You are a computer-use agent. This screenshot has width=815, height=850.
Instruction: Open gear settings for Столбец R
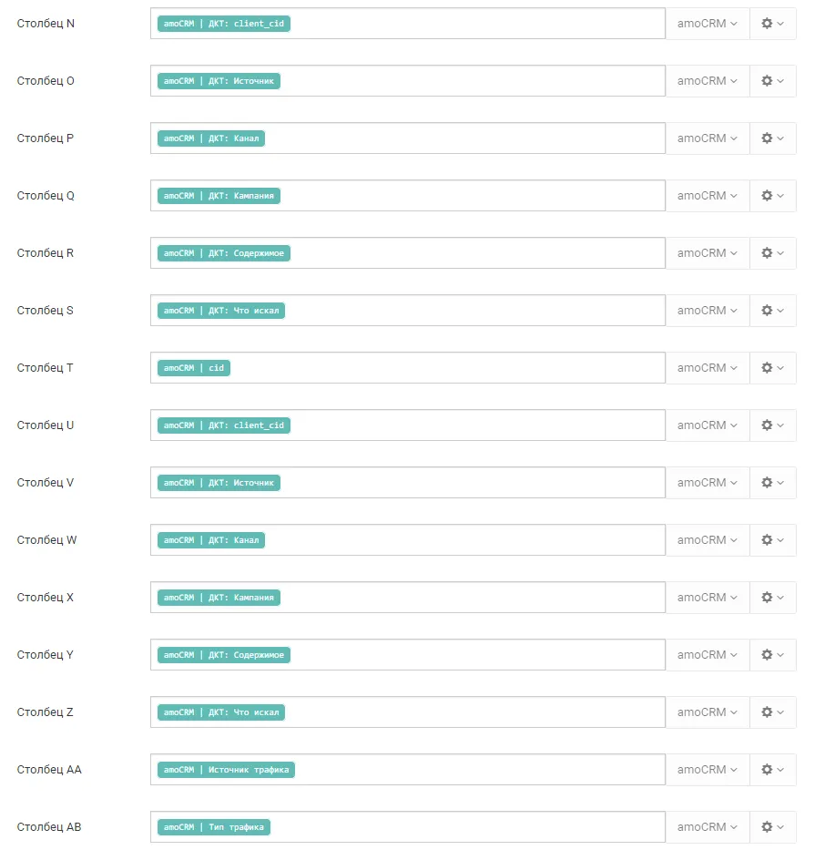[772, 253]
